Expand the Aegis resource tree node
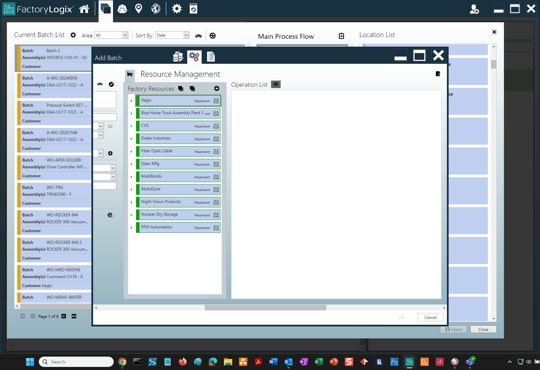This screenshot has height=370, width=540. (x=132, y=101)
